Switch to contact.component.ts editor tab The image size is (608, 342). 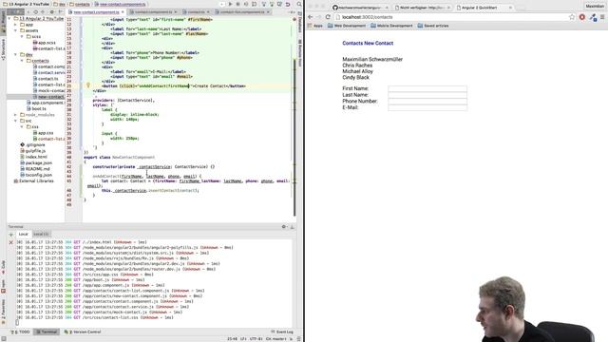coord(153,12)
